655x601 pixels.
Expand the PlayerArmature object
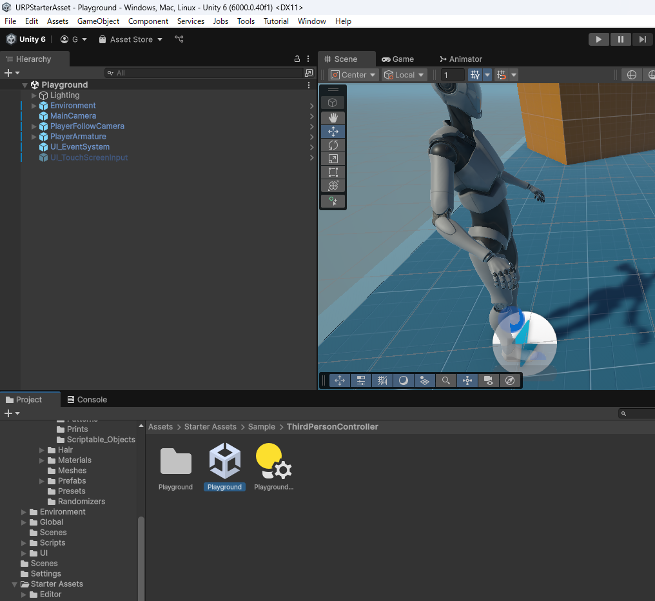(x=34, y=137)
